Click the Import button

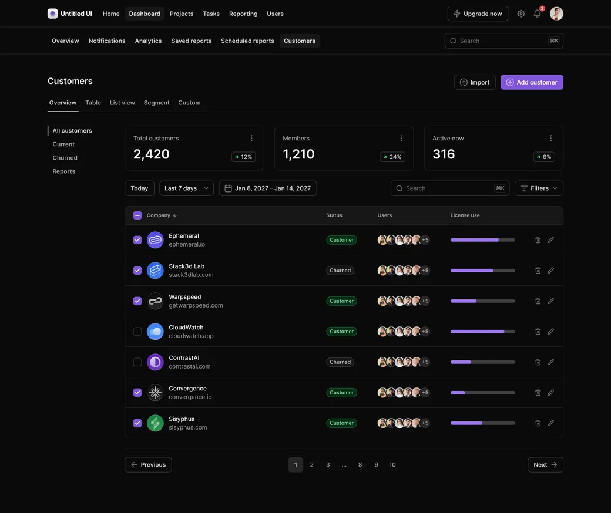click(475, 82)
